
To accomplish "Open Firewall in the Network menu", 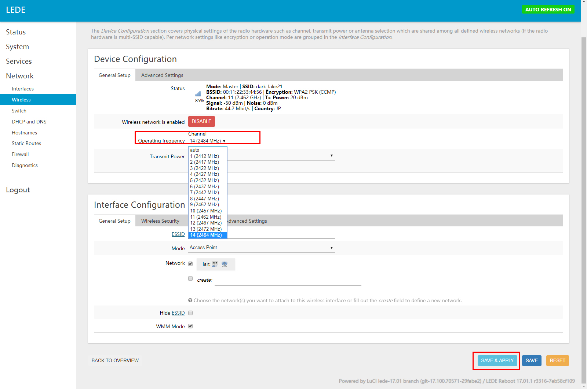I will [20, 154].
